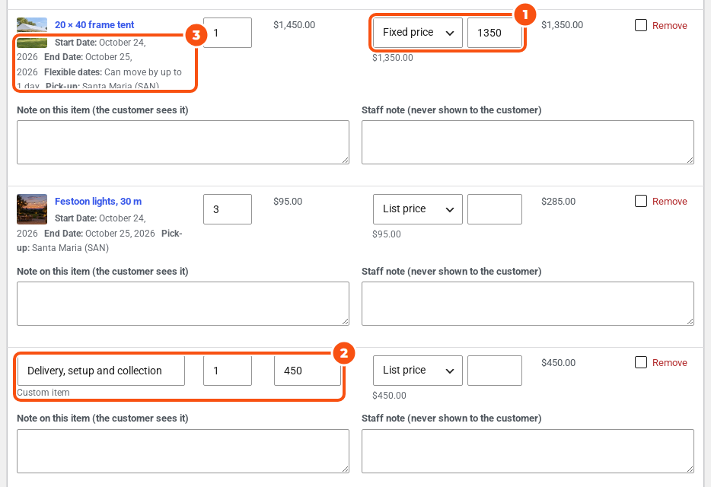Click the $1,450.00 list price text
The image size is (711, 487).
click(295, 25)
